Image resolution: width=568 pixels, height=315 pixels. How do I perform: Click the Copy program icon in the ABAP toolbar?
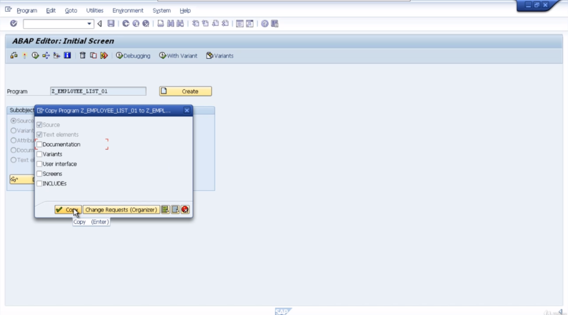[x=93, y=55]
